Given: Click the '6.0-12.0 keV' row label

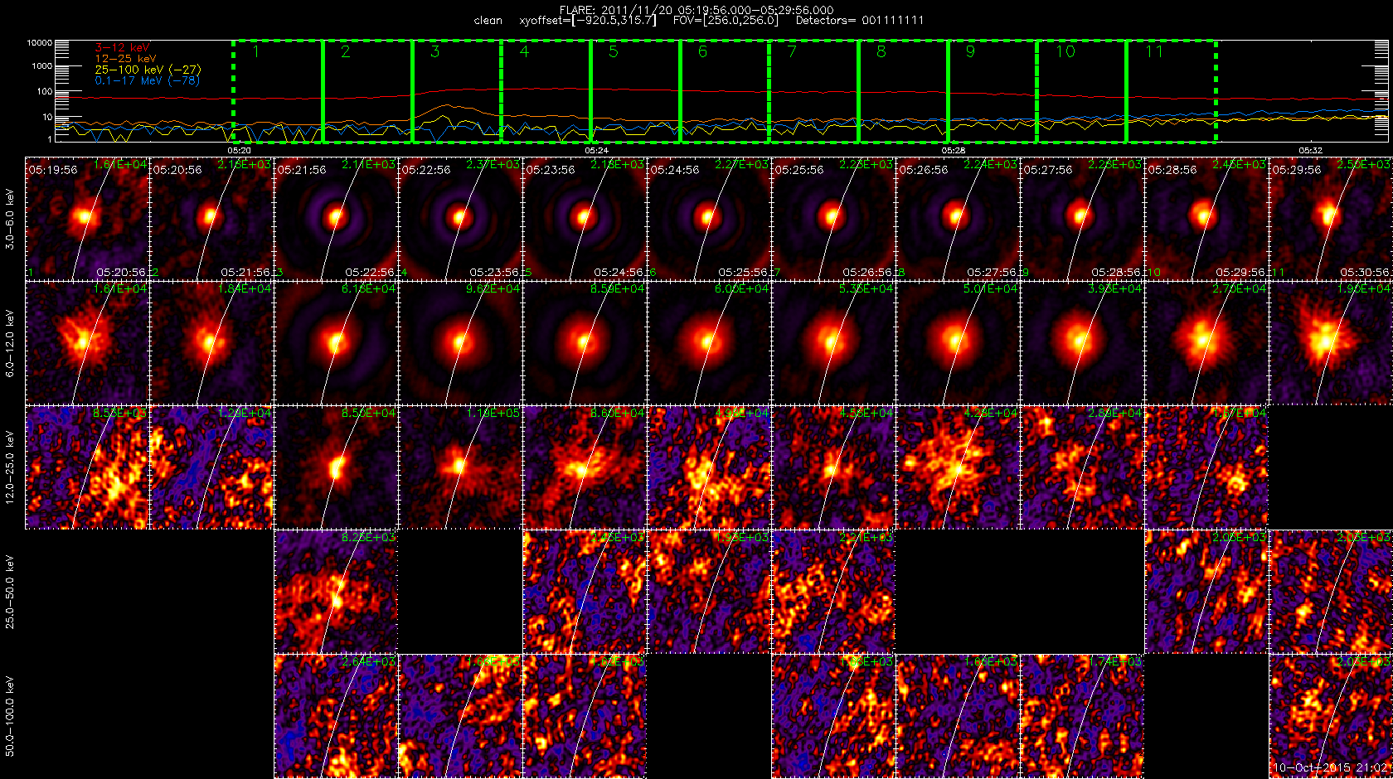Looking at the screenshot, I should click(10, 343).
